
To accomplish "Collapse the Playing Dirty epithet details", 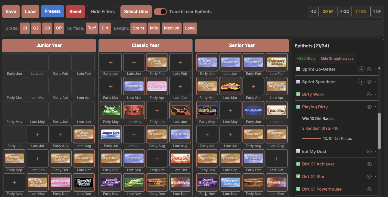I will [x=375, y=107].
